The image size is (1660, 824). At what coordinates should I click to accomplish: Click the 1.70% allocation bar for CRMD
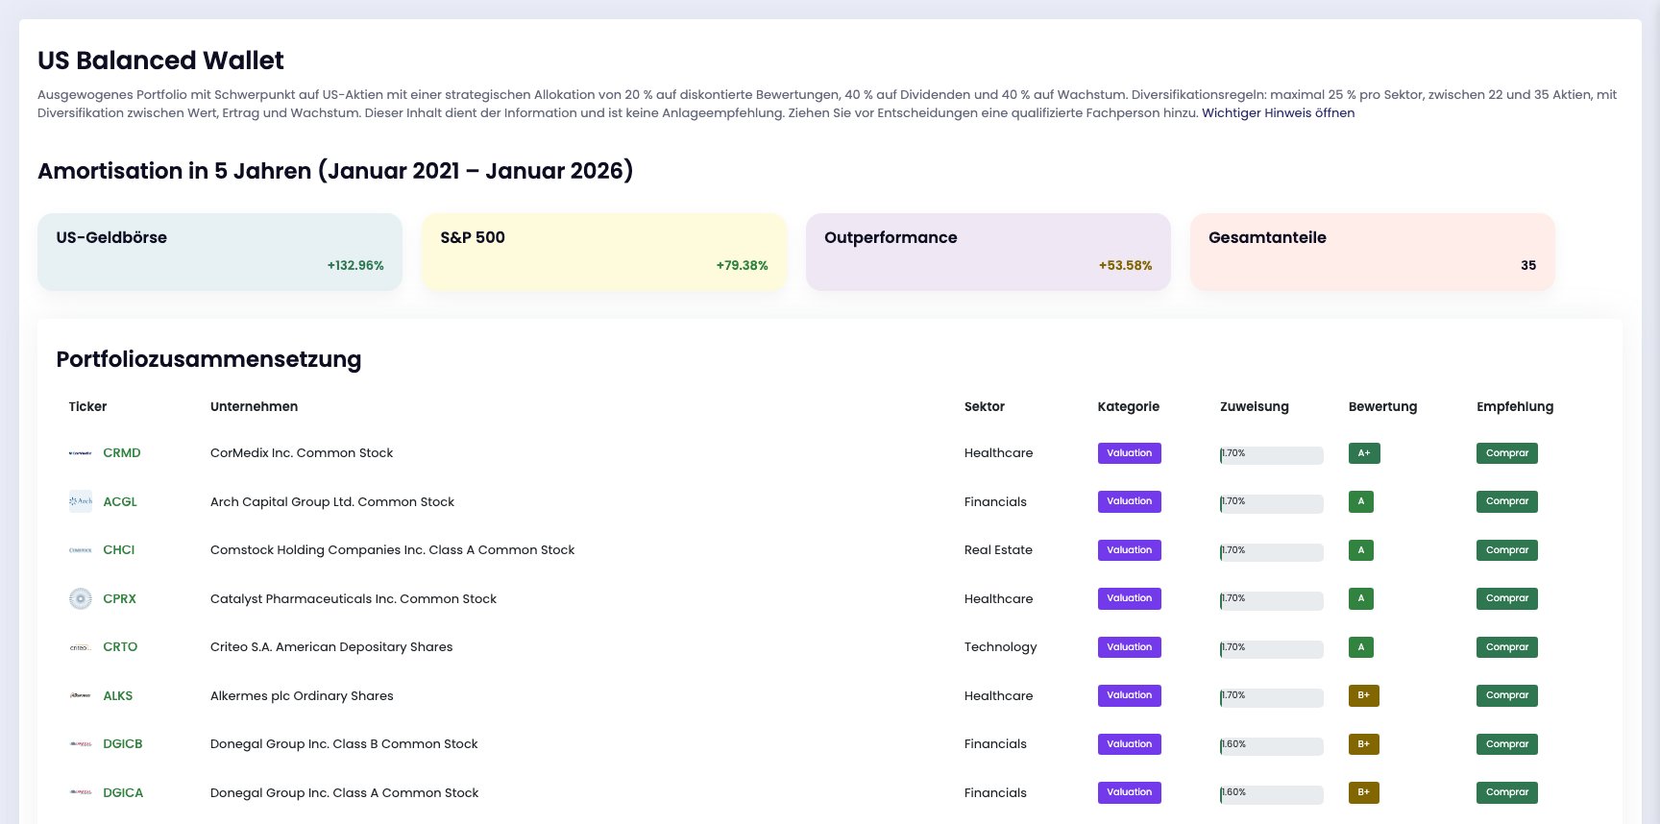coord(1272,455)
